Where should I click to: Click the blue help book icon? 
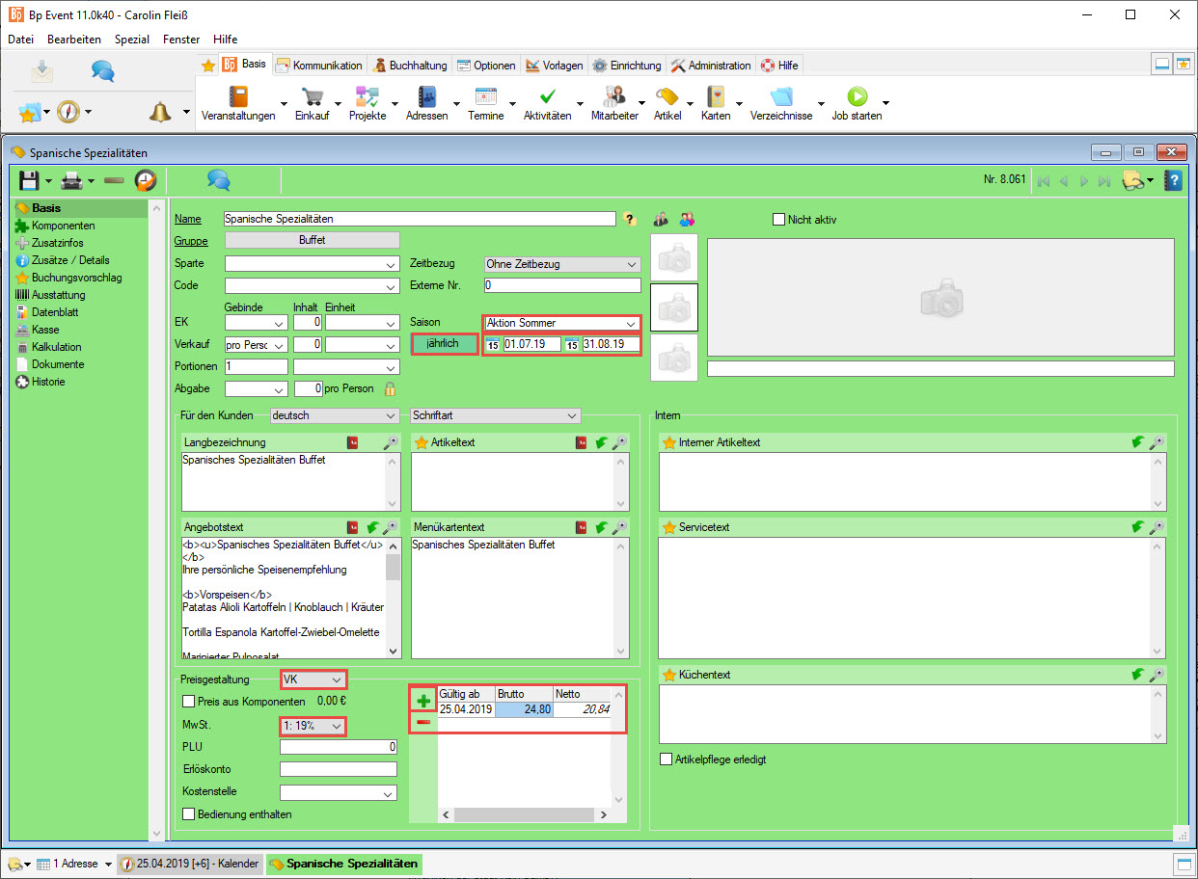point(1173,180)
